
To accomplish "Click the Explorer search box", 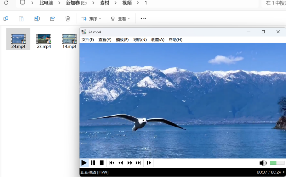I will [274, 3].
